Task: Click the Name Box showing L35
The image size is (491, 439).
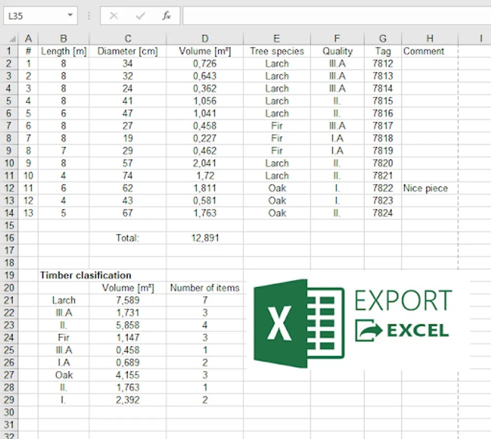Action: tap(41, 15)
